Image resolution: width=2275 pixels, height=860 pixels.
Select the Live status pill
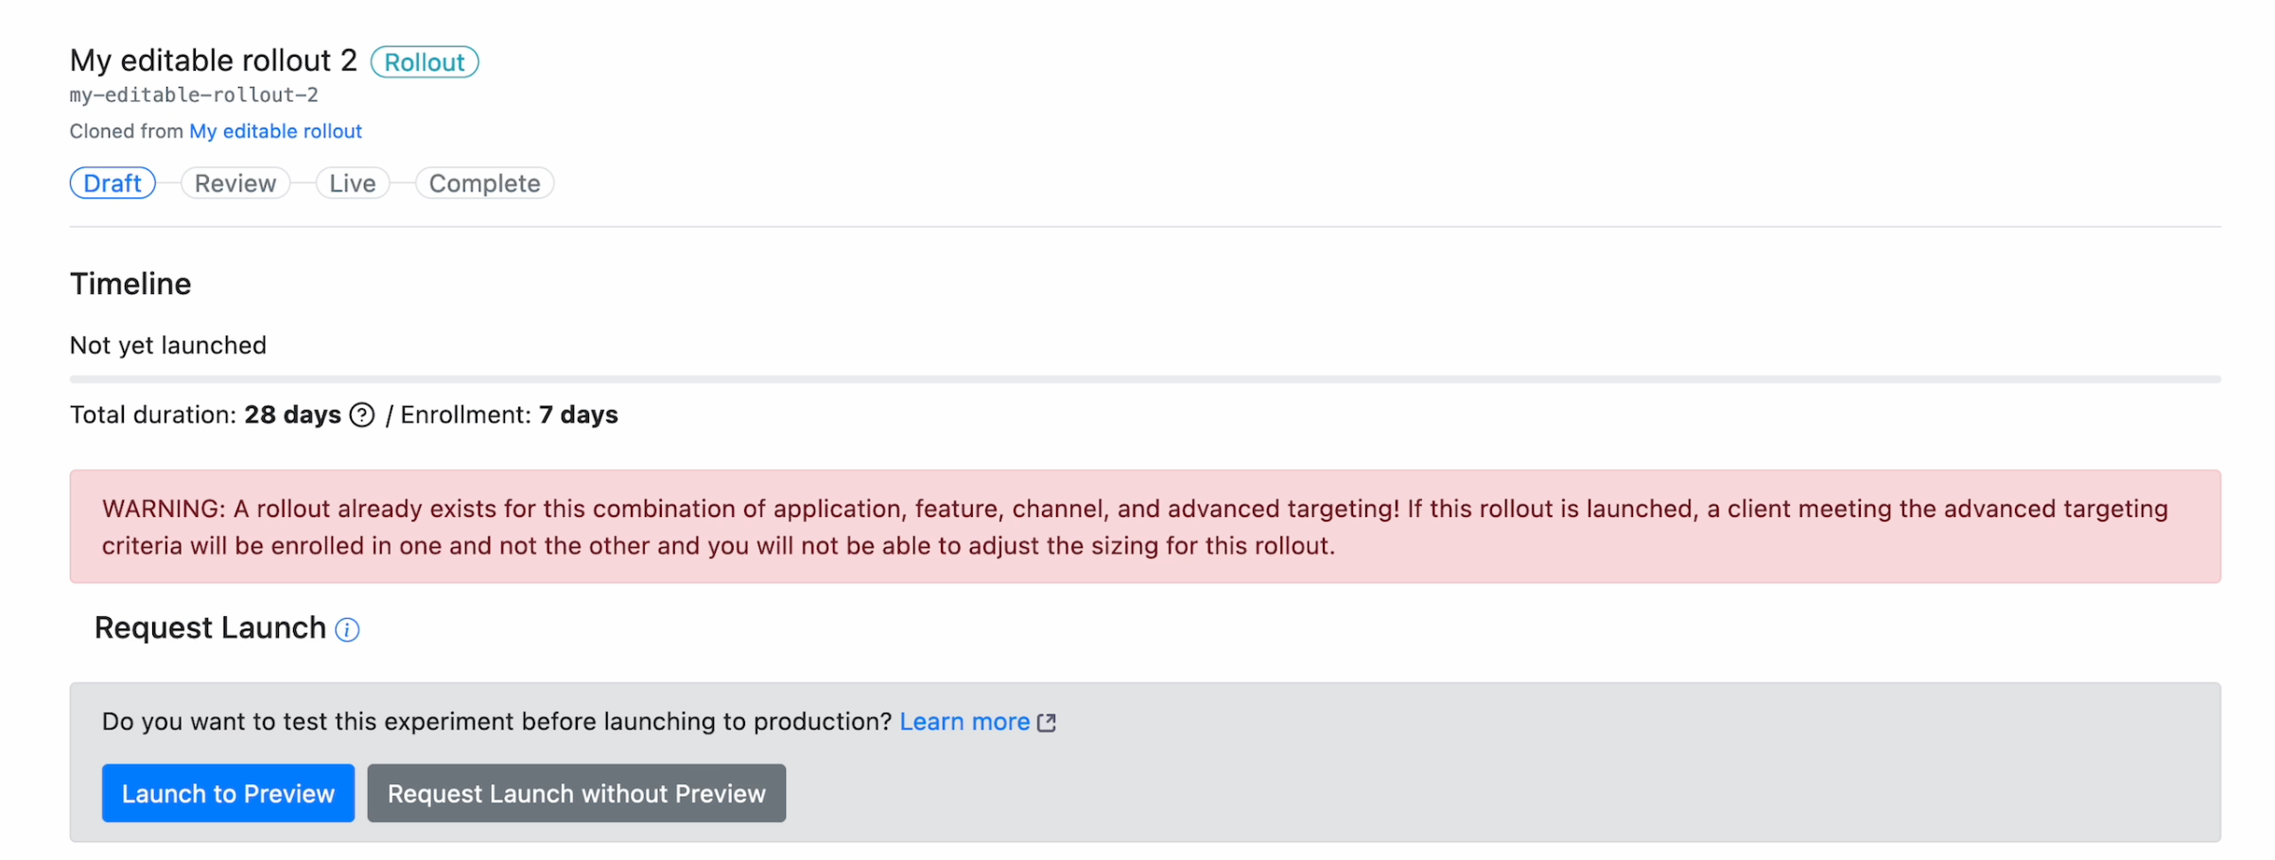(353, 183)
